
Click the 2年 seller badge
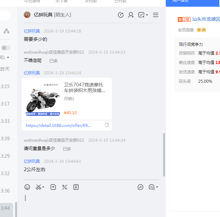(184, 19)
